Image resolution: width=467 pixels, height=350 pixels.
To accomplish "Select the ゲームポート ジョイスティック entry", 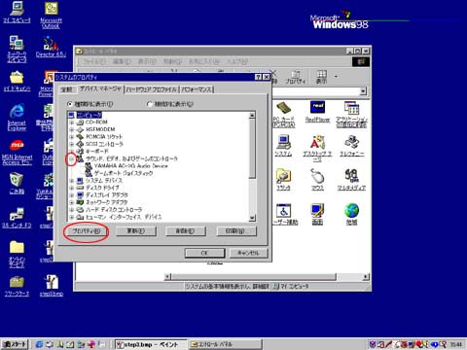I will pos(124,173).
